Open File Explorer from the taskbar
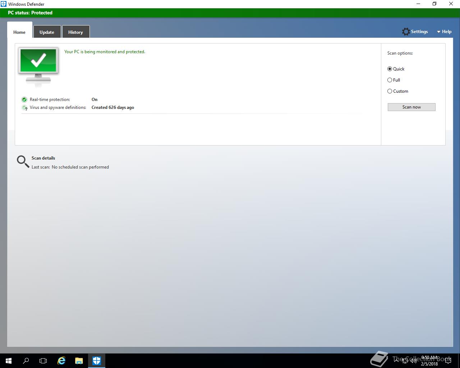 (x=79, y=361)
